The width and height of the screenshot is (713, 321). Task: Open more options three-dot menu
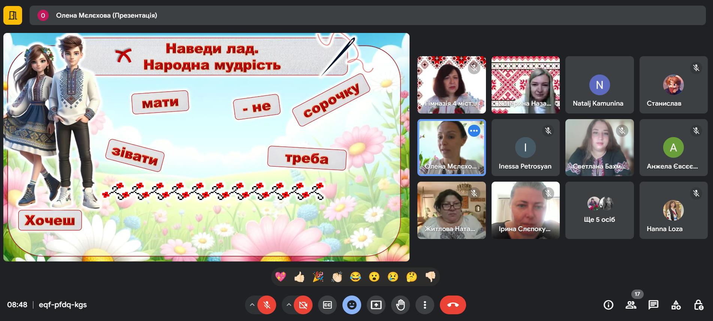[x=425, y=305]
